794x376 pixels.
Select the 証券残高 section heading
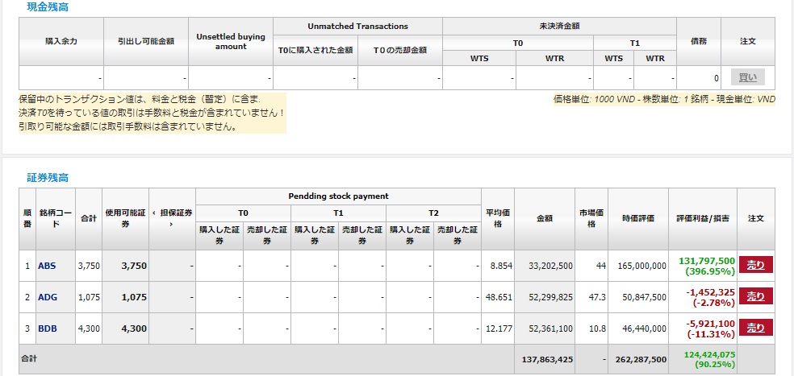tap(47, 176)
